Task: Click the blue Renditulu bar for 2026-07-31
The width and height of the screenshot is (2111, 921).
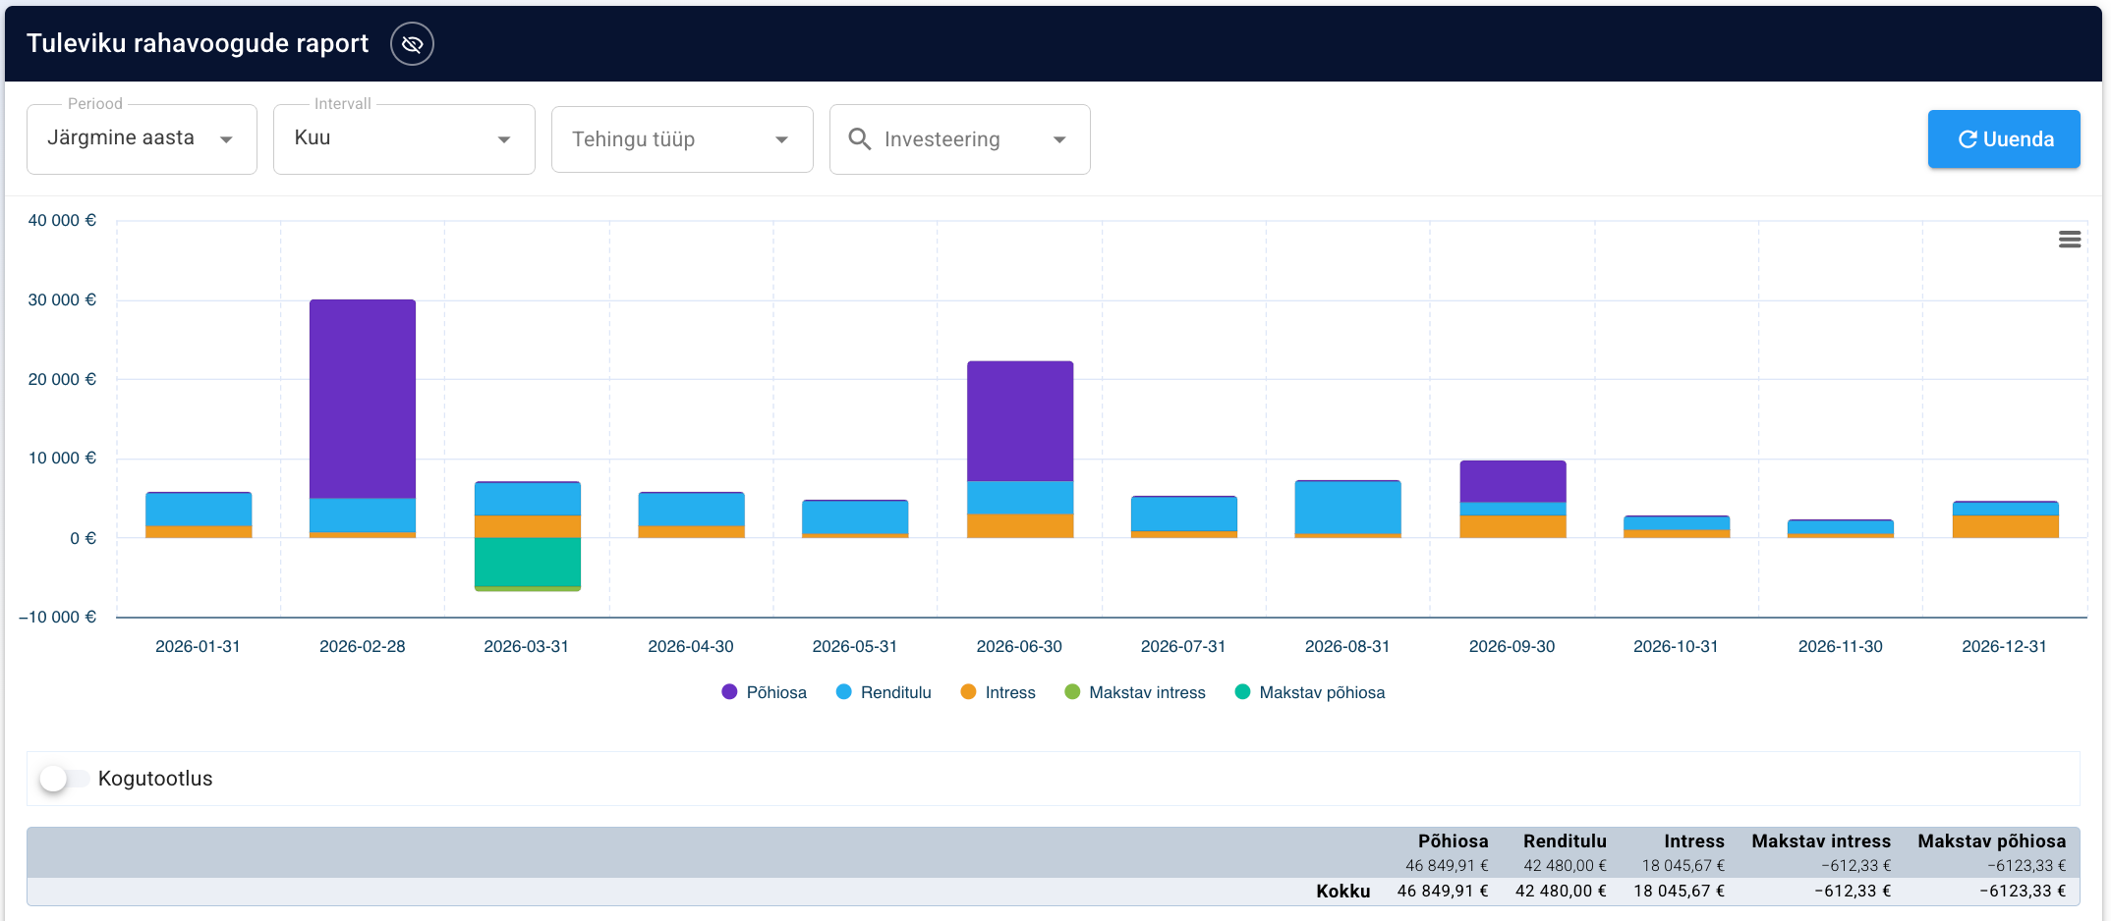Action: click(1184, 515)
